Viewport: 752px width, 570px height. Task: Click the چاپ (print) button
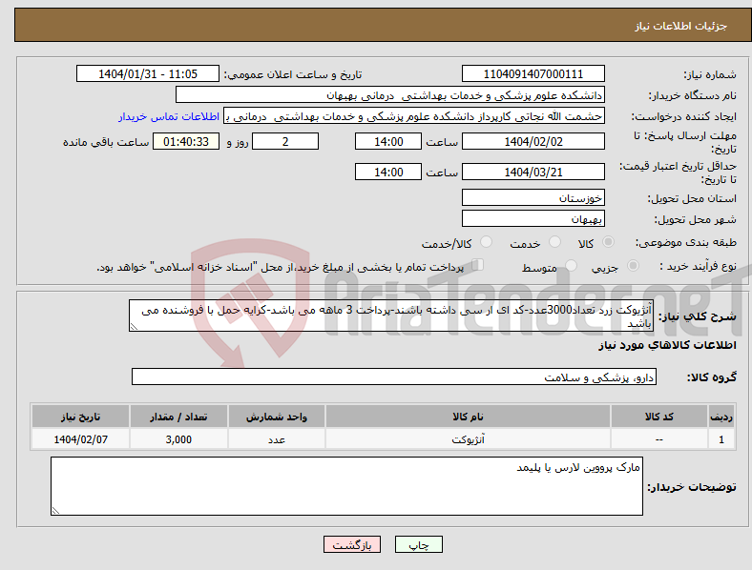pyautogui.click(x=418, y=544)
